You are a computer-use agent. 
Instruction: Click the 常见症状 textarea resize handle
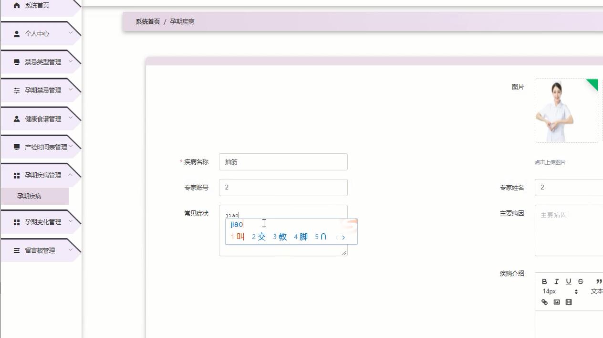[344, 253]
